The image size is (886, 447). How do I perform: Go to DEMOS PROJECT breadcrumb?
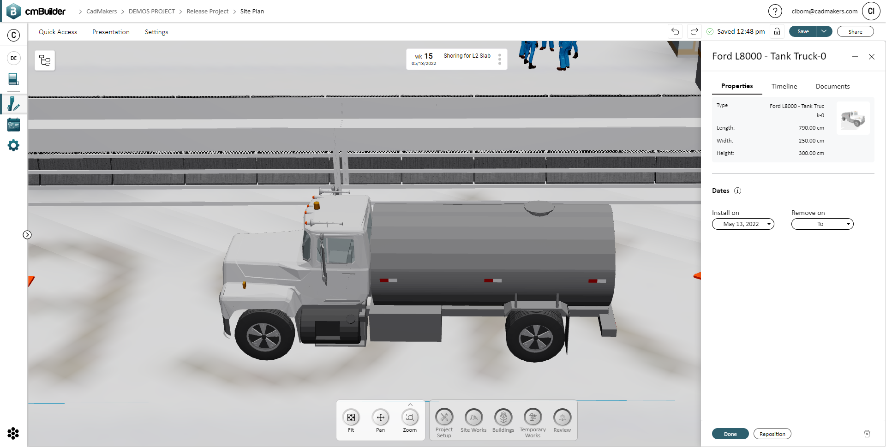(x=152, y=11)
